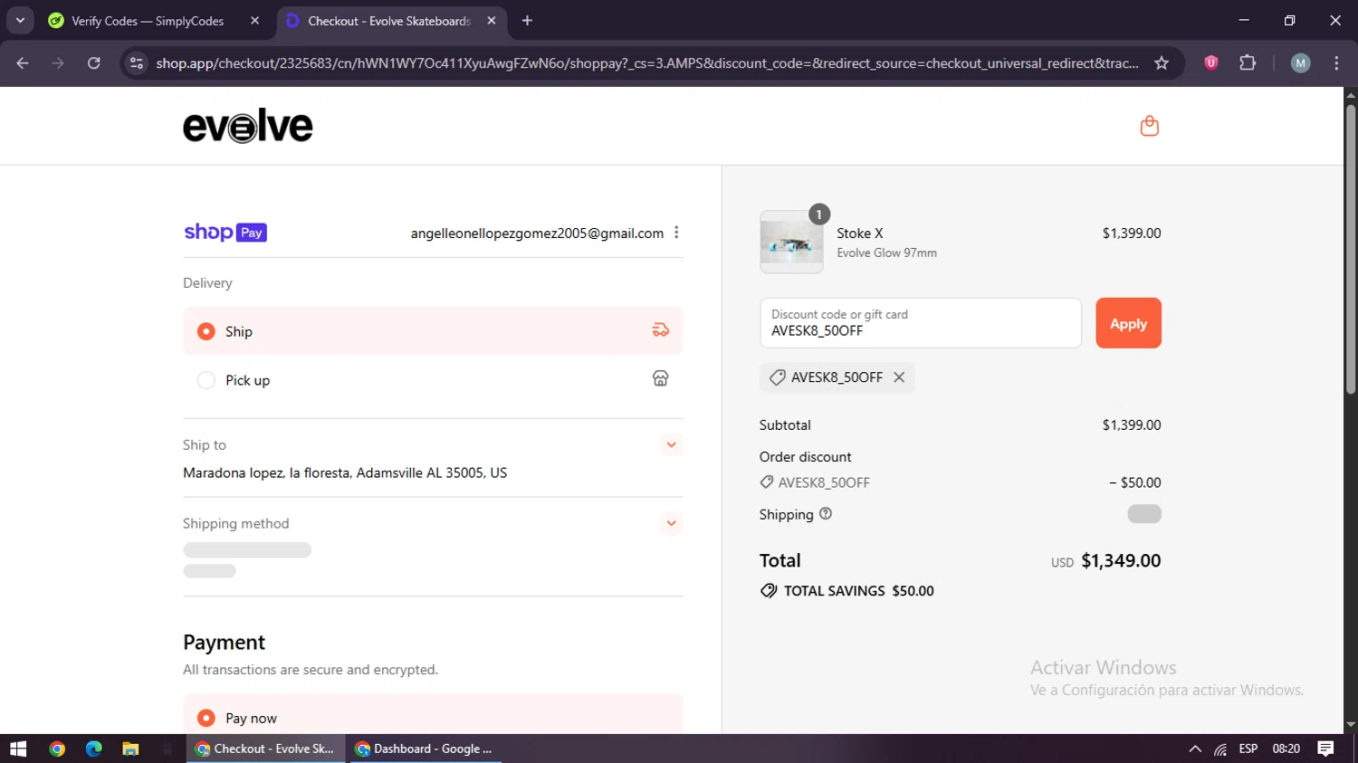Viewport: 1358px width, 763px height.
Task: Click the Stoke X product name
Action: point(860,233)
